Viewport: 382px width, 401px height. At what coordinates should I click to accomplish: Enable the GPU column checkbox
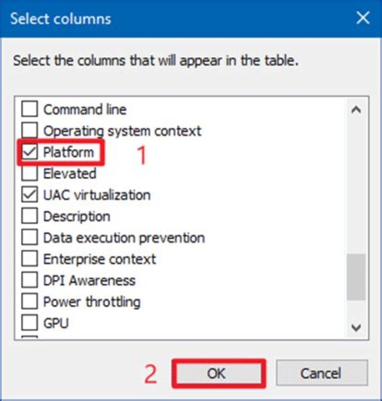(29, 322)
